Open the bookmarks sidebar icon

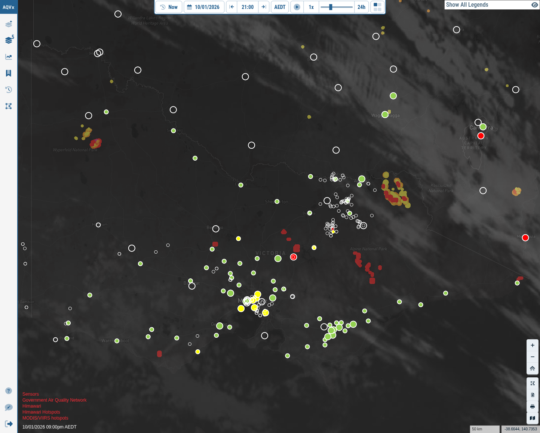(9, 73)
